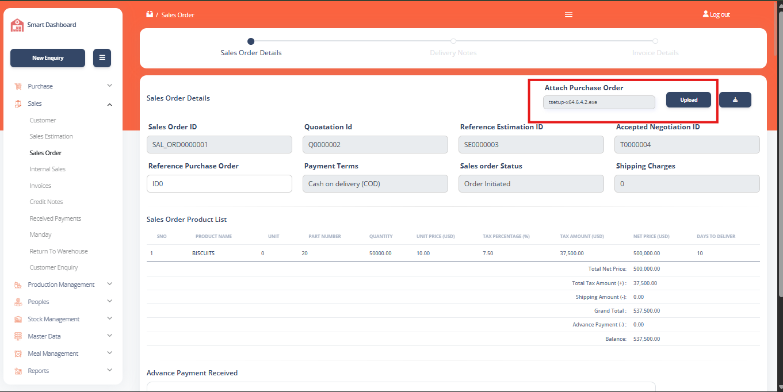Open Return To Warehouse menu item
The width and height of the screenshot is (783, 392).
59,251
